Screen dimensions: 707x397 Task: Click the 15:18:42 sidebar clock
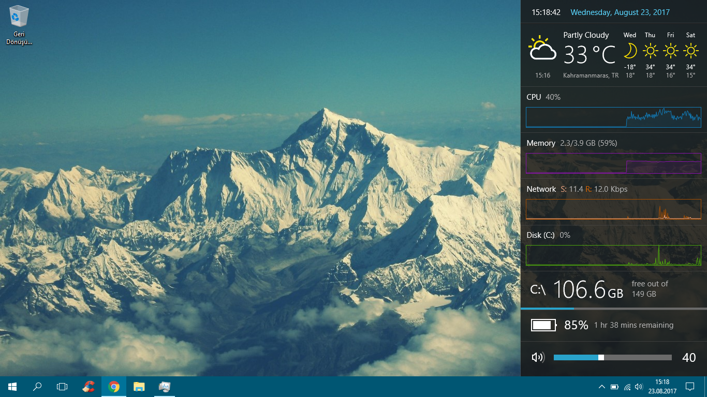click(x=546, y=12)
